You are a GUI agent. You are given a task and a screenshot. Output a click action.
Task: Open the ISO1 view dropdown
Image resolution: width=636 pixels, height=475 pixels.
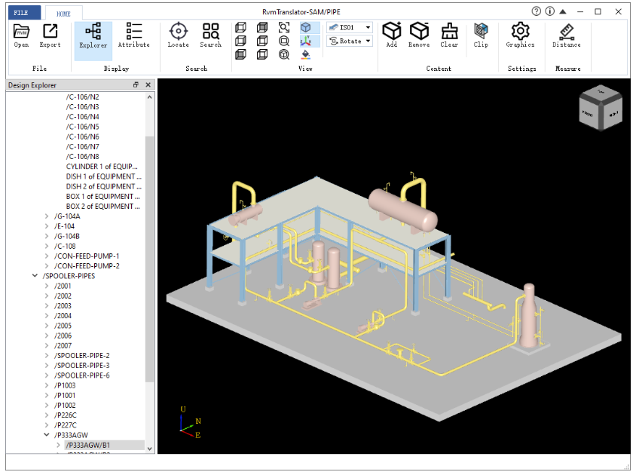pyautogui.click(x=368, y=27)
